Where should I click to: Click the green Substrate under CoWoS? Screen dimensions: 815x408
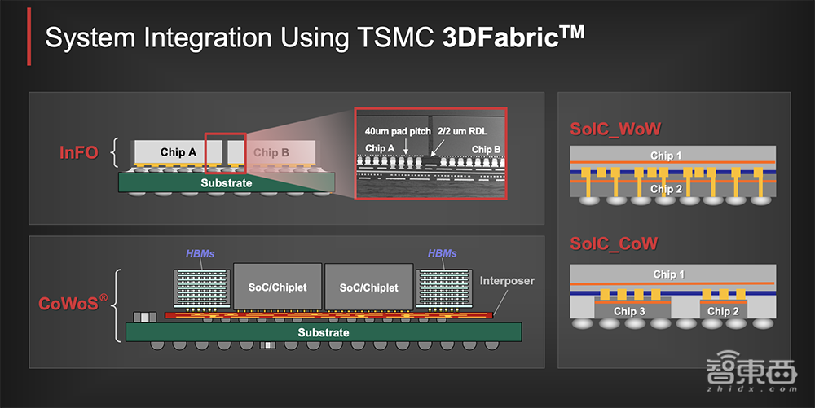323,332
